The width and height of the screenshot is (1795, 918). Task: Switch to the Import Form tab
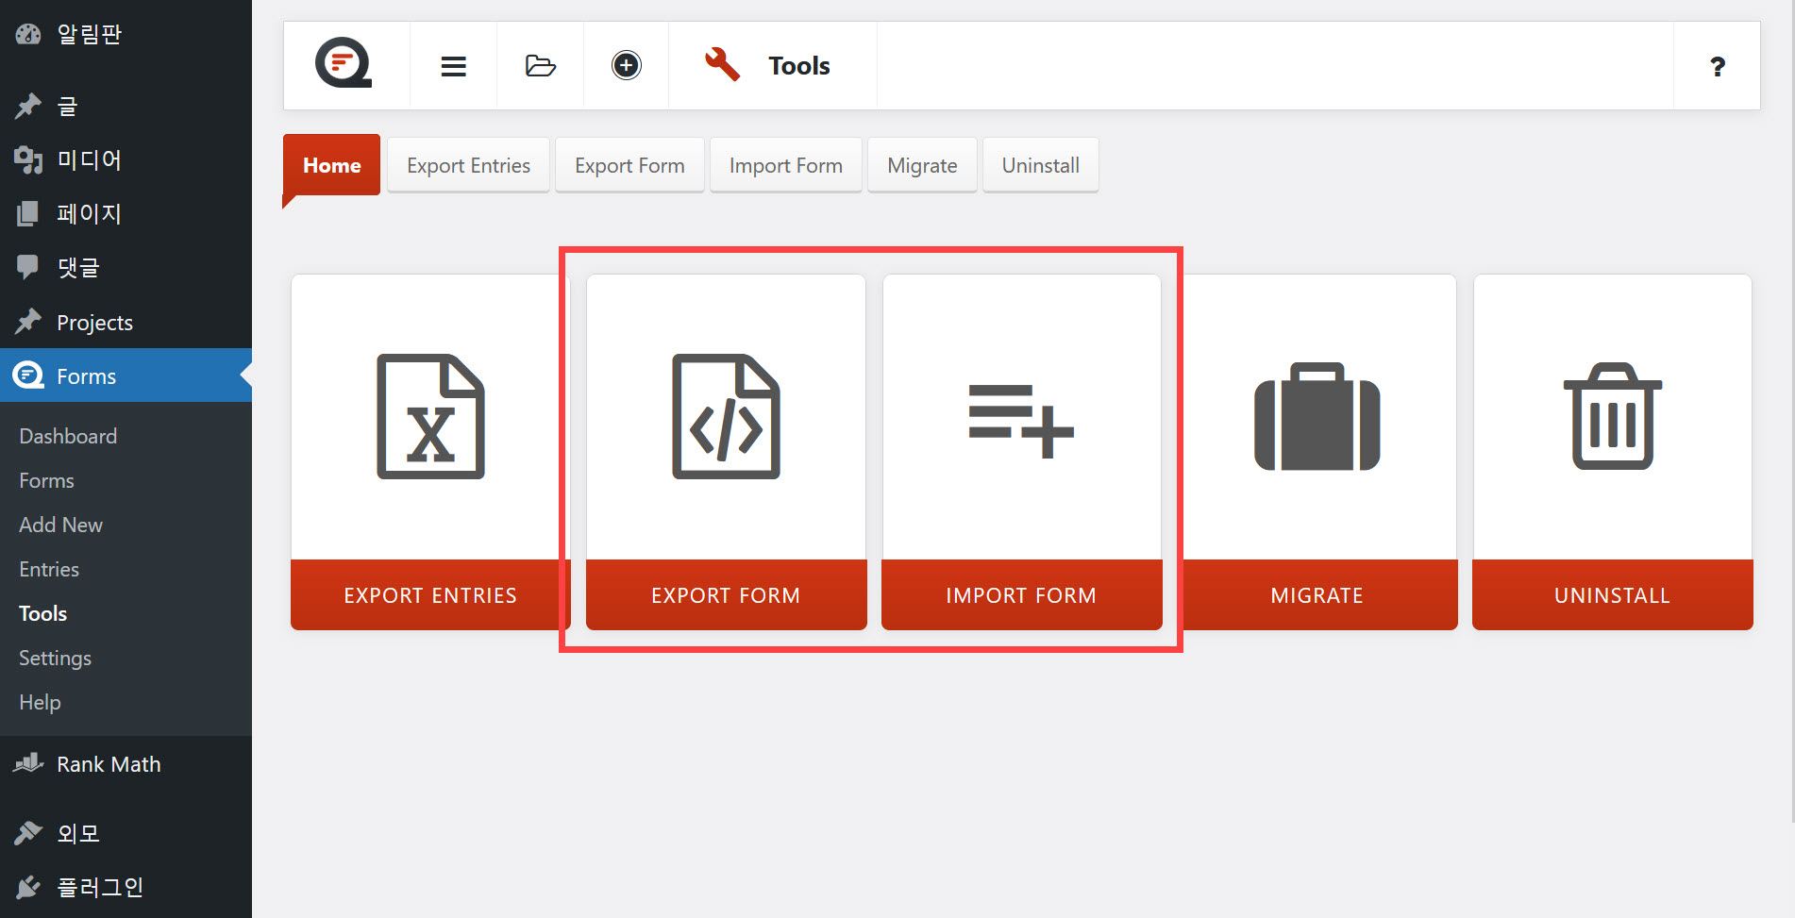point(785,165)
